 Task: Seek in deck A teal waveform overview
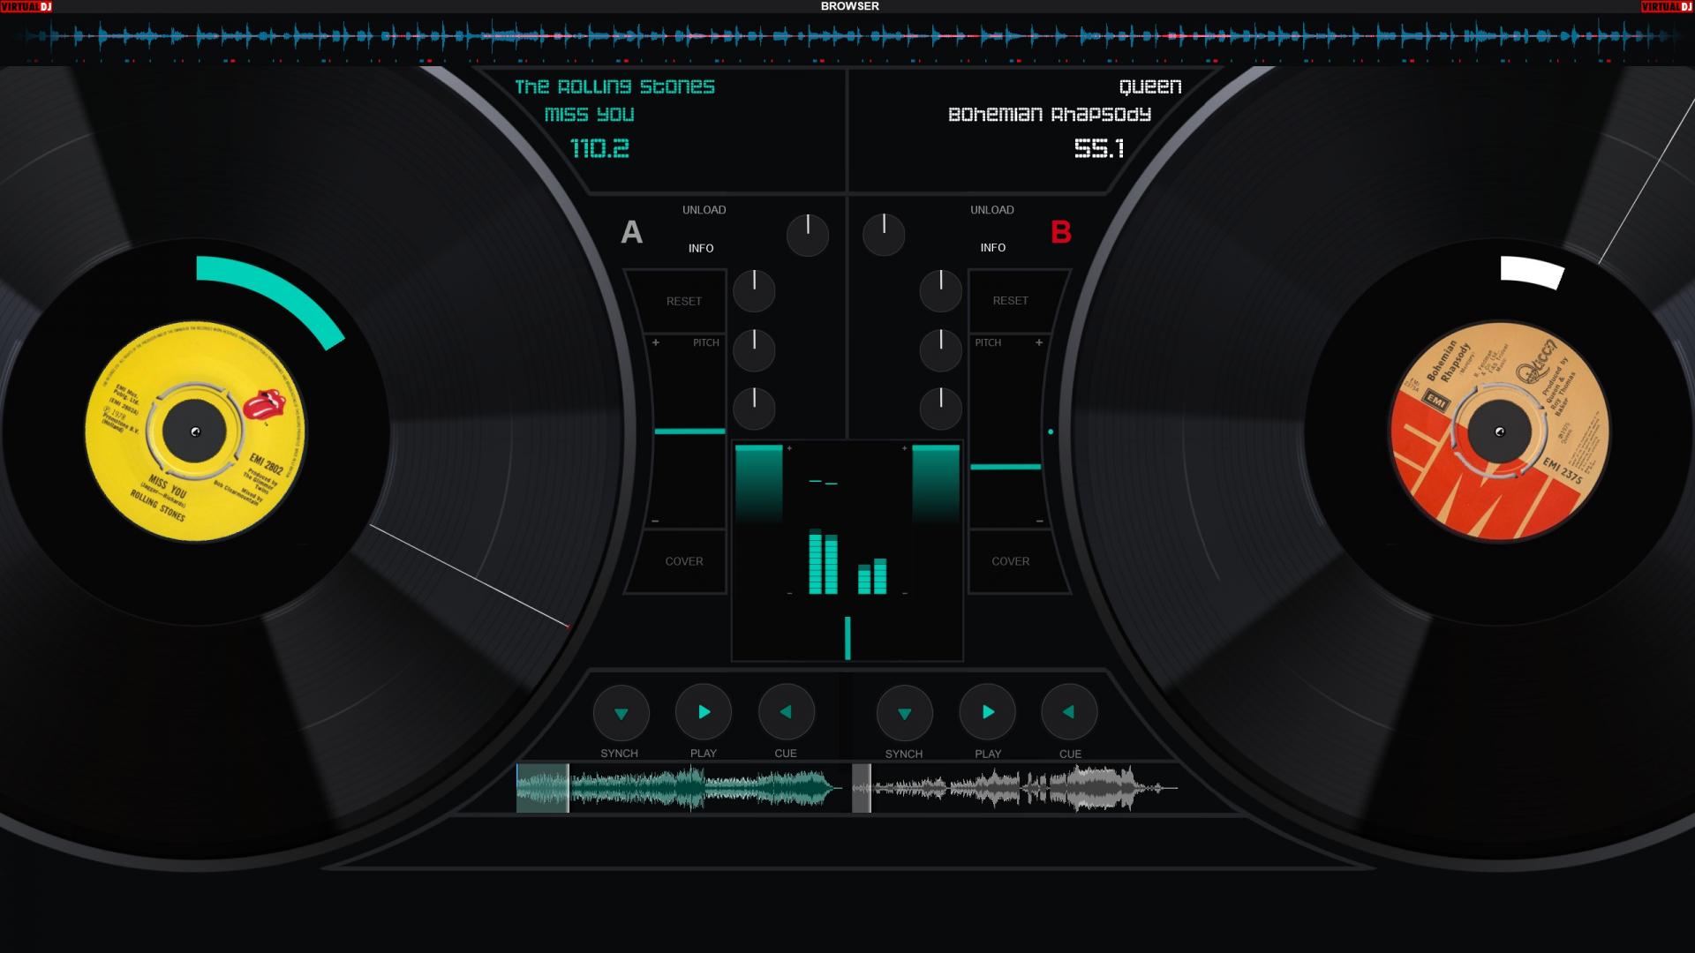tap(680, 788)
